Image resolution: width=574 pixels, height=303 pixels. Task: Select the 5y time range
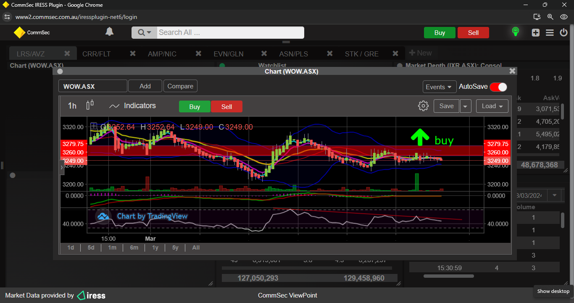tap(175, 248)
